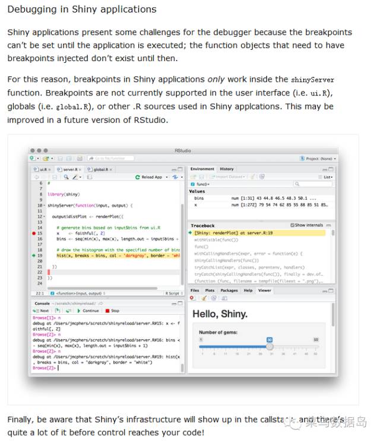Switch to the History tab
380x441 pixels.
click(x=227, y=169)
